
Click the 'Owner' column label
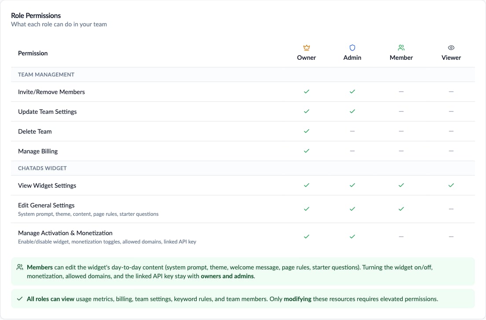tap(306, 58)
